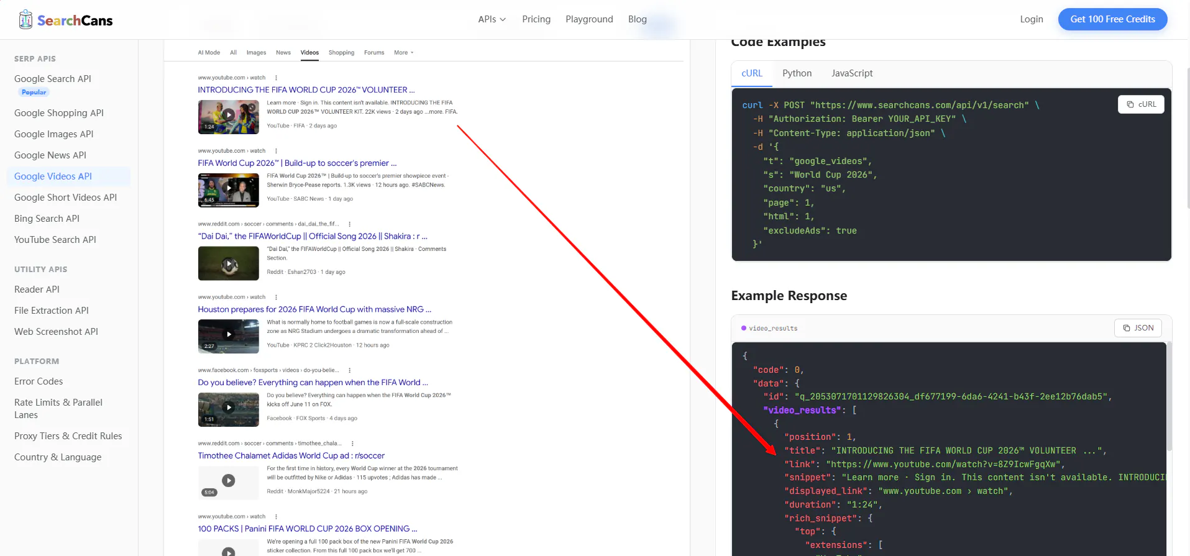The image size is (1190, 556).
Task: Click the Images tab in preview
Action: coord(256,53)
